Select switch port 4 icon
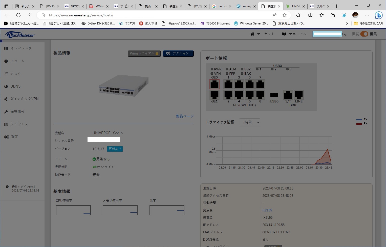The image size is (386, 247). 239,95
